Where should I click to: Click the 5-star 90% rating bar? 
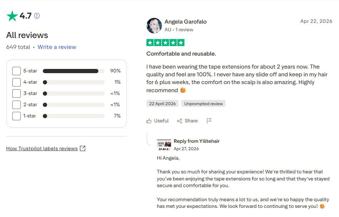tap(74, 71)
